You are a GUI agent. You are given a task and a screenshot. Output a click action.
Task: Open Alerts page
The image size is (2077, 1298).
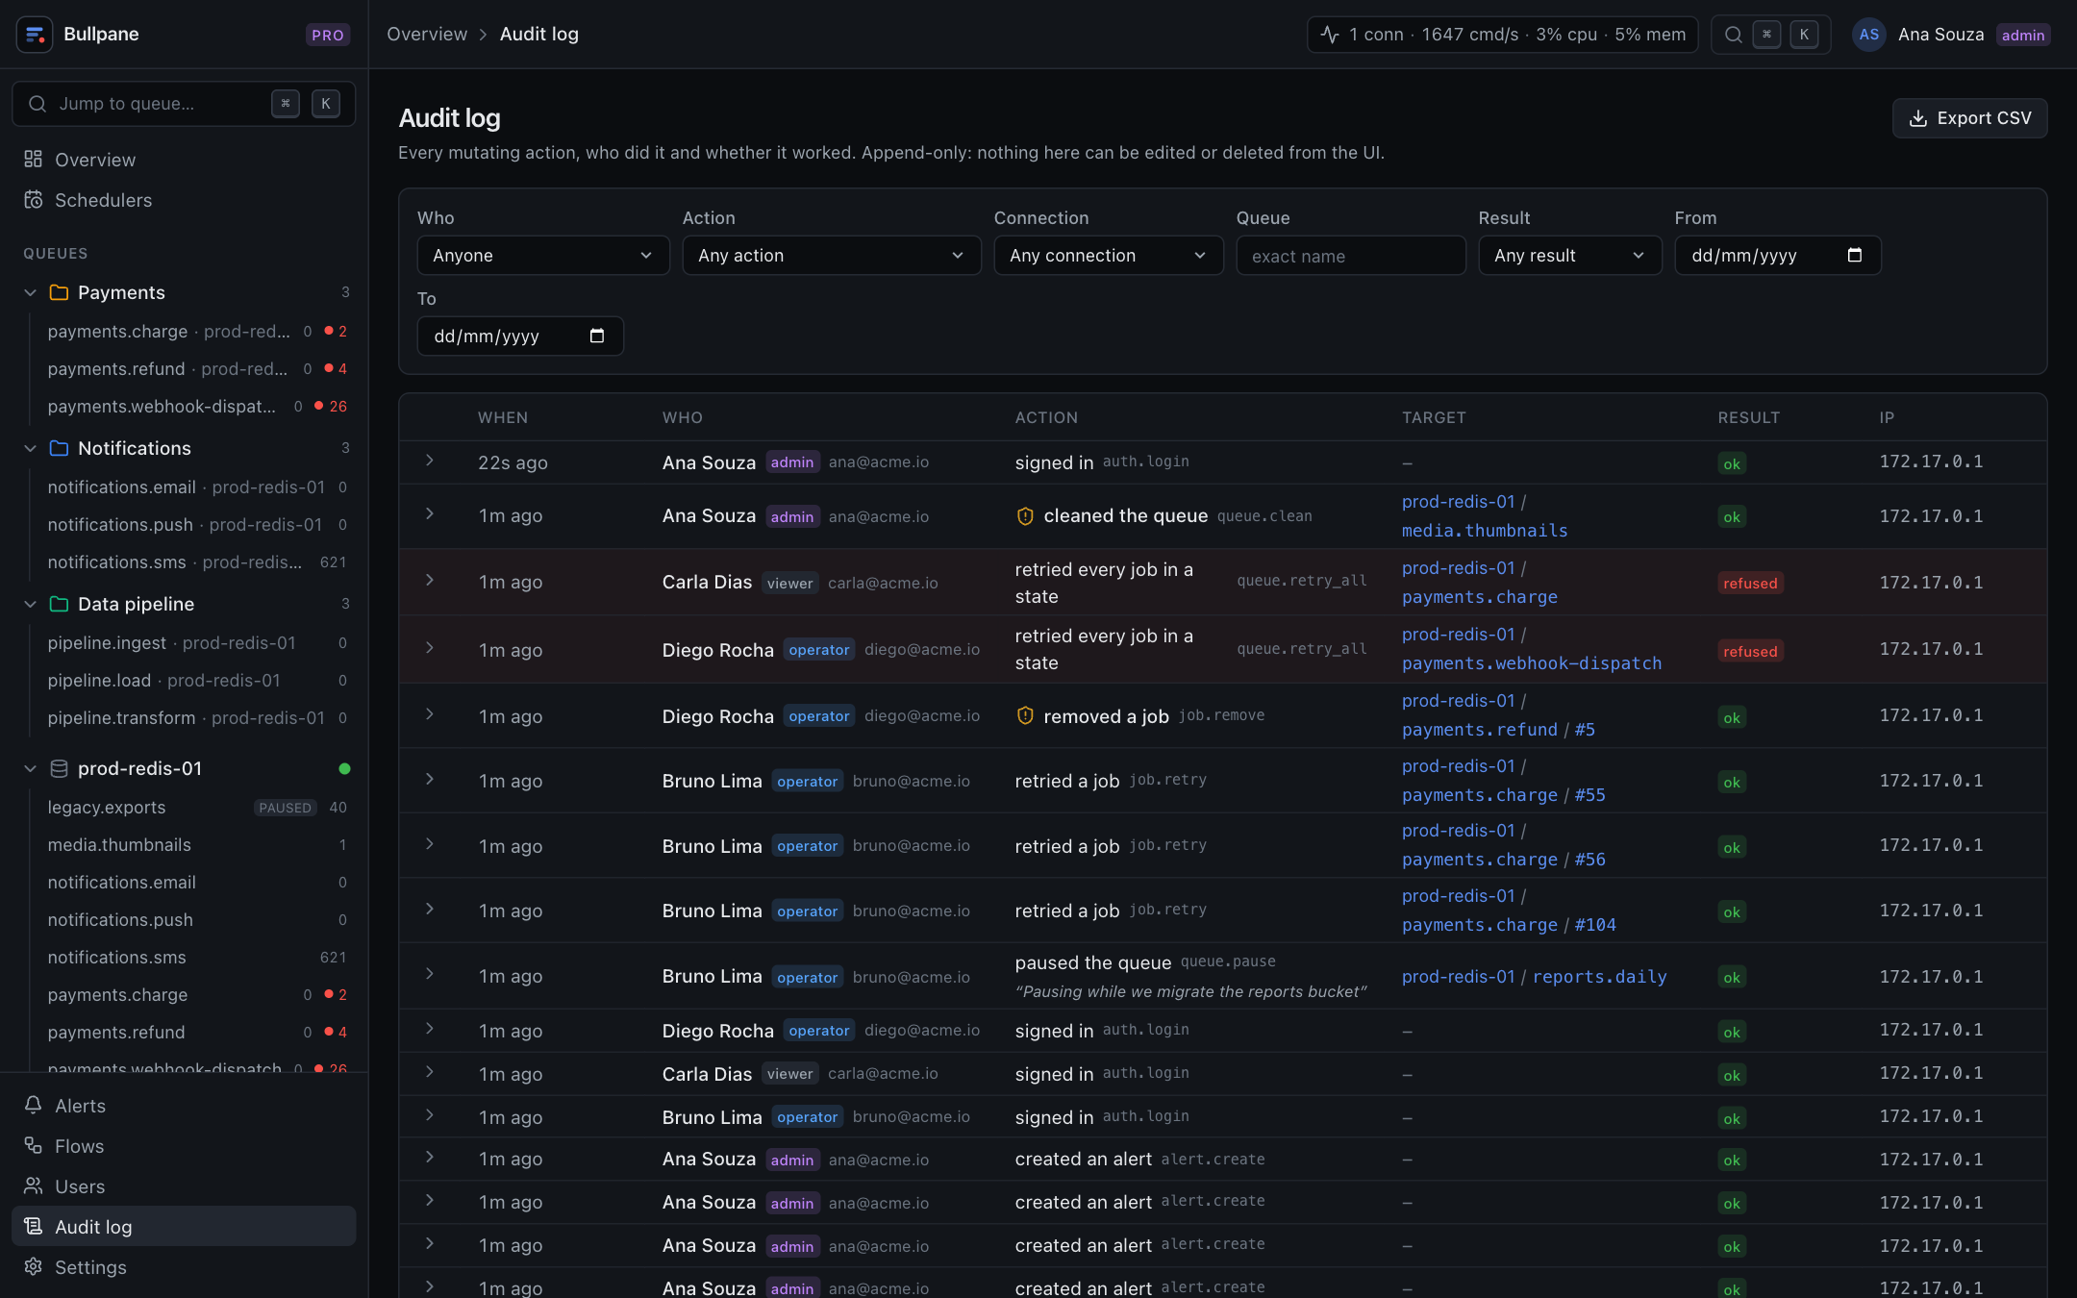click(x=184, y=1106)
